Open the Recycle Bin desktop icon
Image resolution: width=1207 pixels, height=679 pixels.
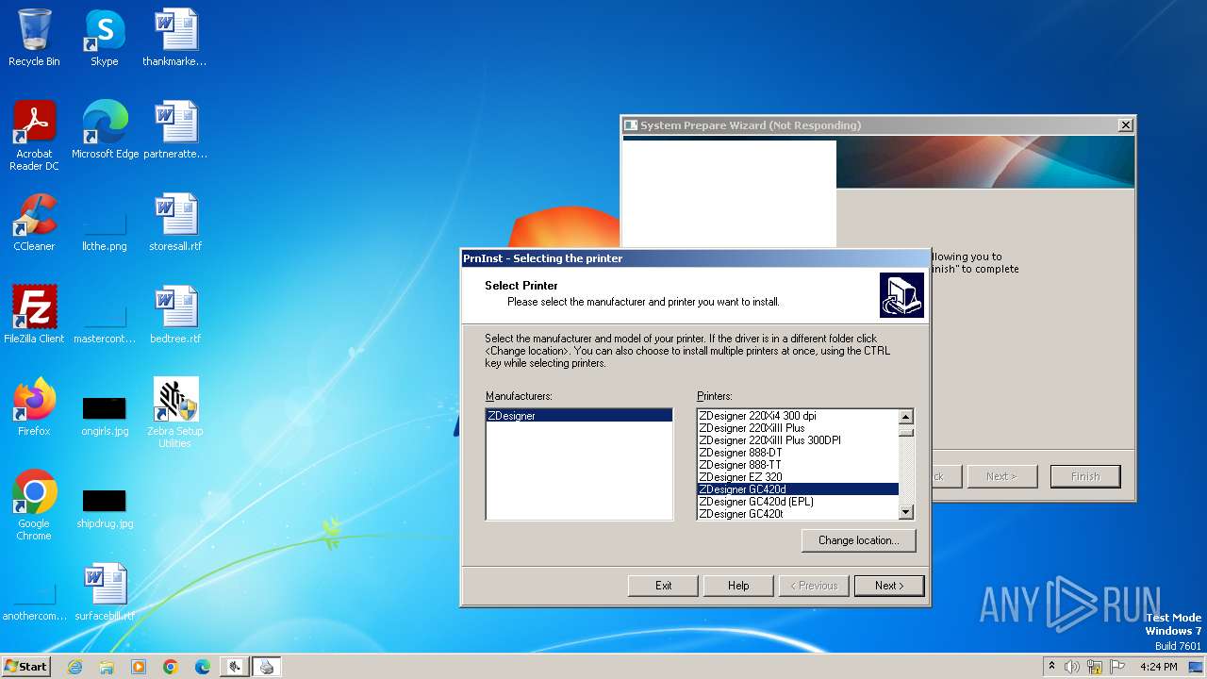click(34, 38)
